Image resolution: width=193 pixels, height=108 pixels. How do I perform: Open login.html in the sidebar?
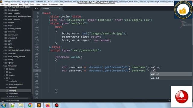[13, 87]
